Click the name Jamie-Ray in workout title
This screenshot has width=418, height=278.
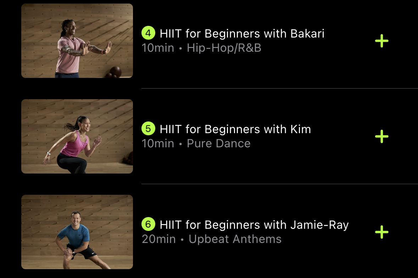[x=320, y=225]
